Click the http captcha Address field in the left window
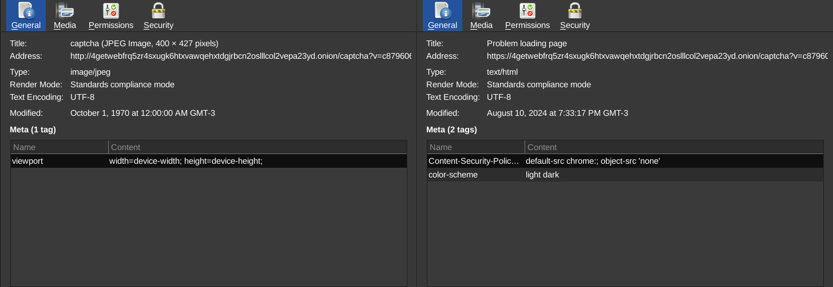 240,56
